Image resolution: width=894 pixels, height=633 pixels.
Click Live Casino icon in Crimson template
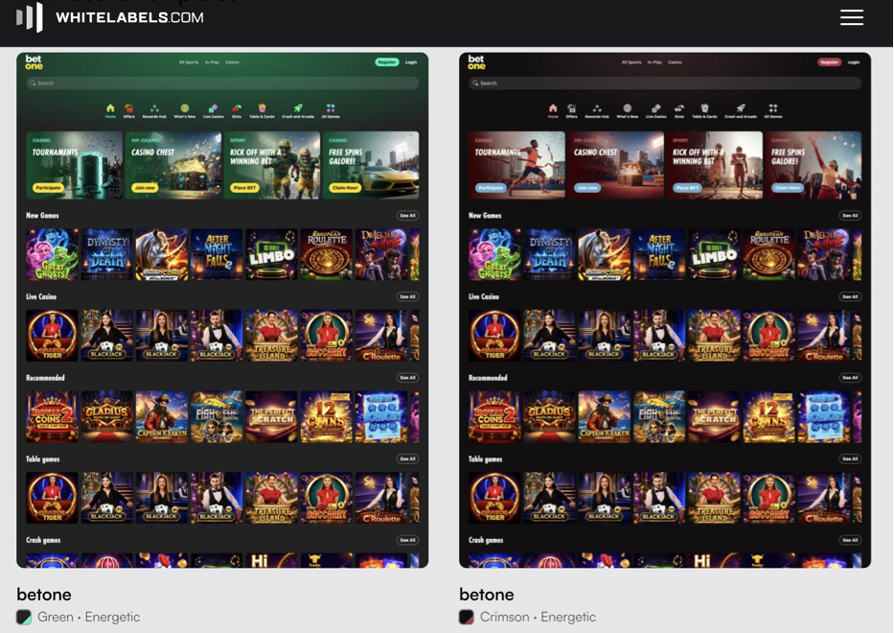coord(656,108)
